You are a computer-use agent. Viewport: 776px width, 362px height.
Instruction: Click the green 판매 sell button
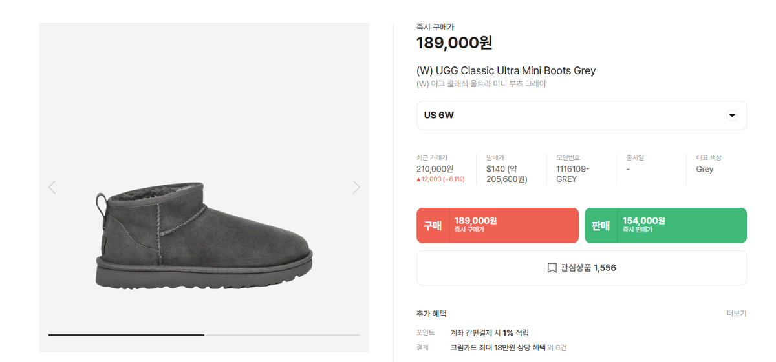point(665,225)
